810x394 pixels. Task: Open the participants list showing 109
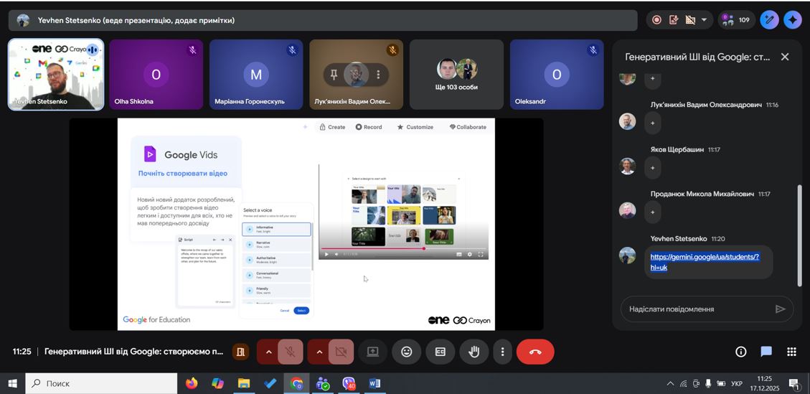735,20
